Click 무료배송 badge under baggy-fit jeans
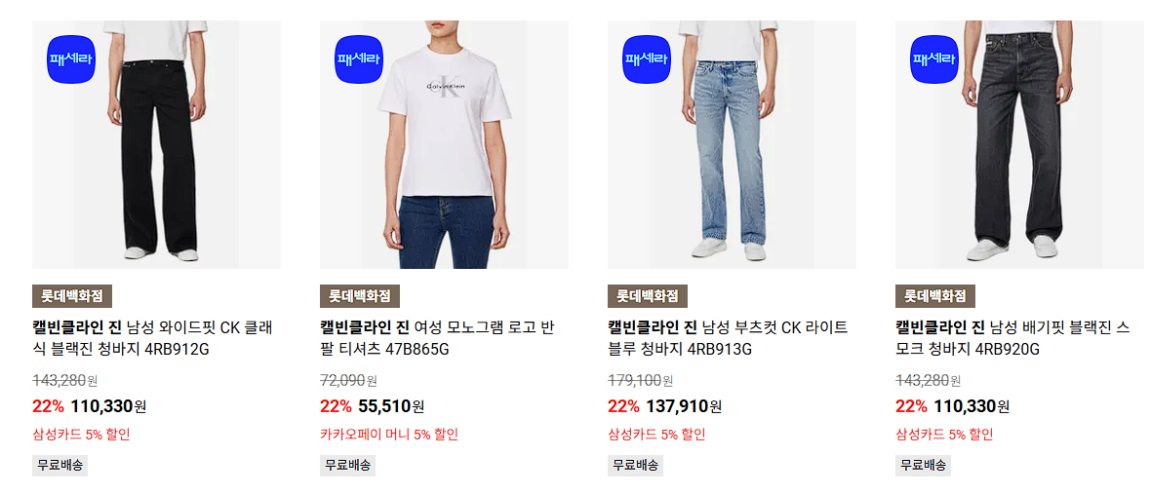The height and width of the screenshot is (494, 1150). click(x=924, y=465)
